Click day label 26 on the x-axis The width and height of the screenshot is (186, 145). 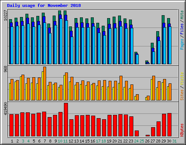(147, 141)
